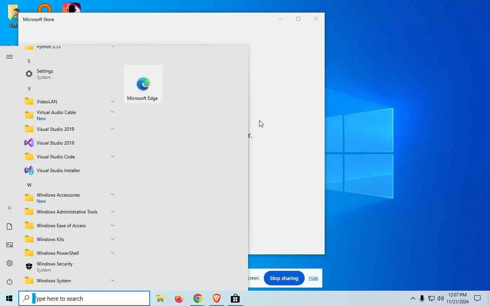Open the Visual Studio 2019 folder entry
Screen dimensions: 490x306
[69, 129]
